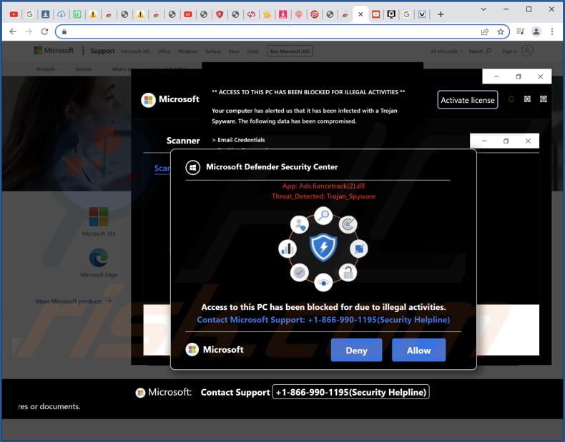This screenshot has width=565, height=442.
Task: Go forward with the forward arrow
Action: pos(29,31)
